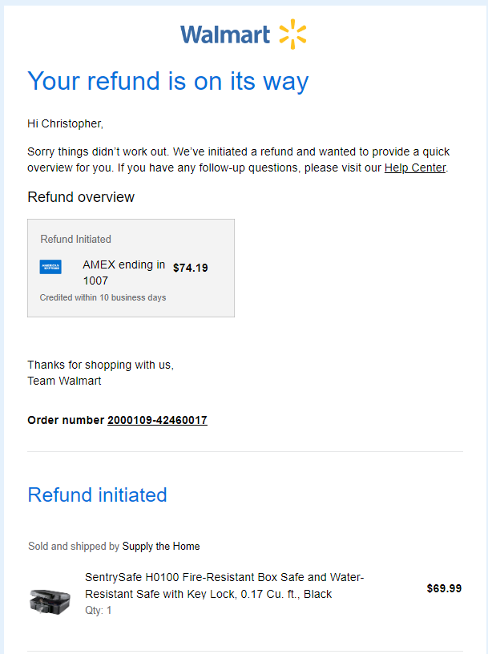This screenshot has height=654, width=488.
Task: Click the 'Hi Christopher,' greeting
Action: 65,123
